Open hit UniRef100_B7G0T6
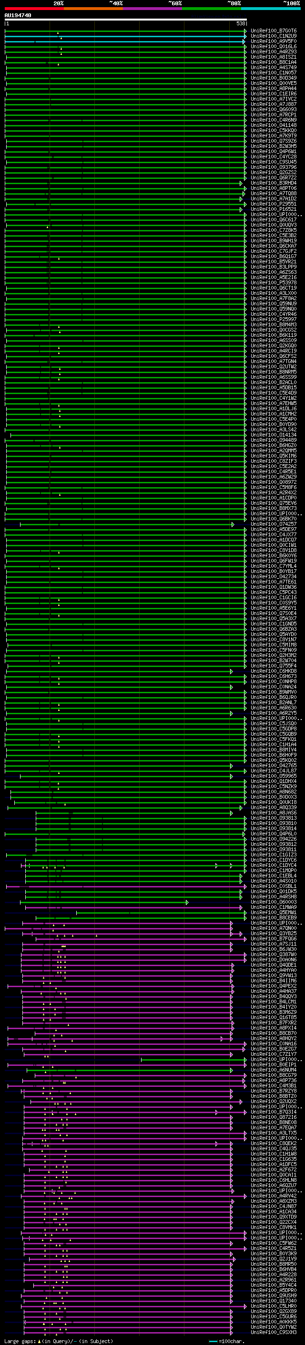305x1345 pixels. [274, 31]
